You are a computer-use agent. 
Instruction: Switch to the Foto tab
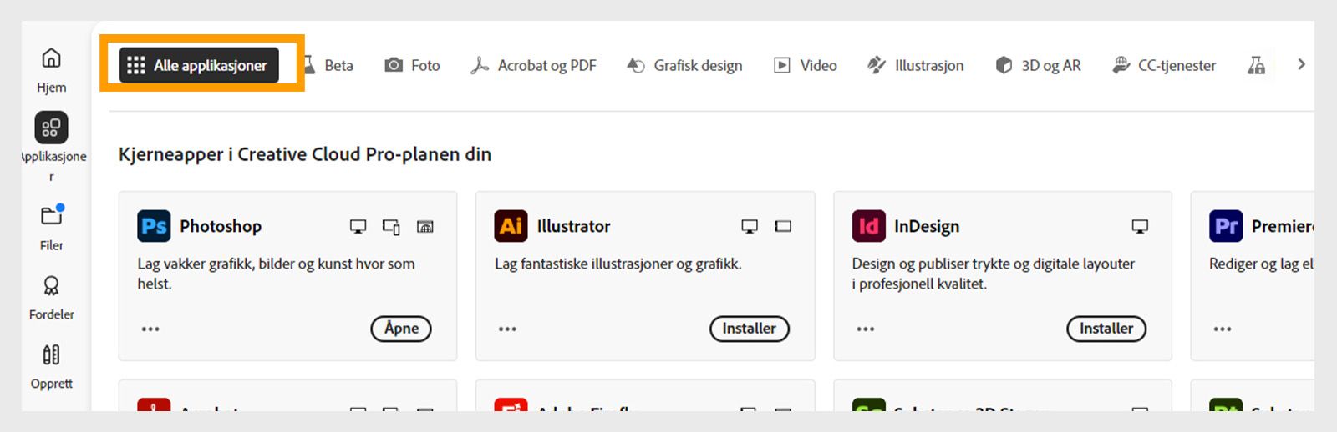[412, 65]
